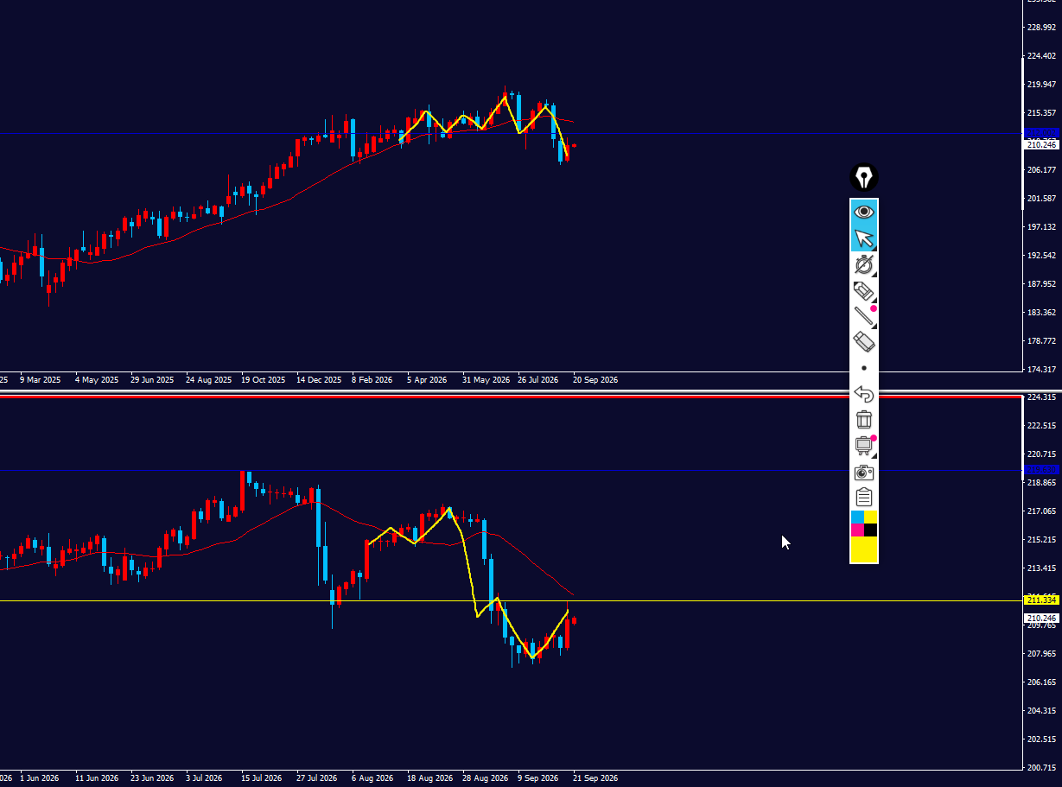This screenshot has width=1062, height=787.
Task: Click the pen nib logo button
Action: 864,178
